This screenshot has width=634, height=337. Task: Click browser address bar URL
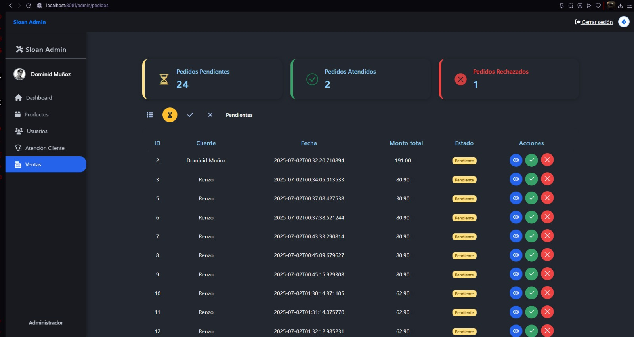77,6
